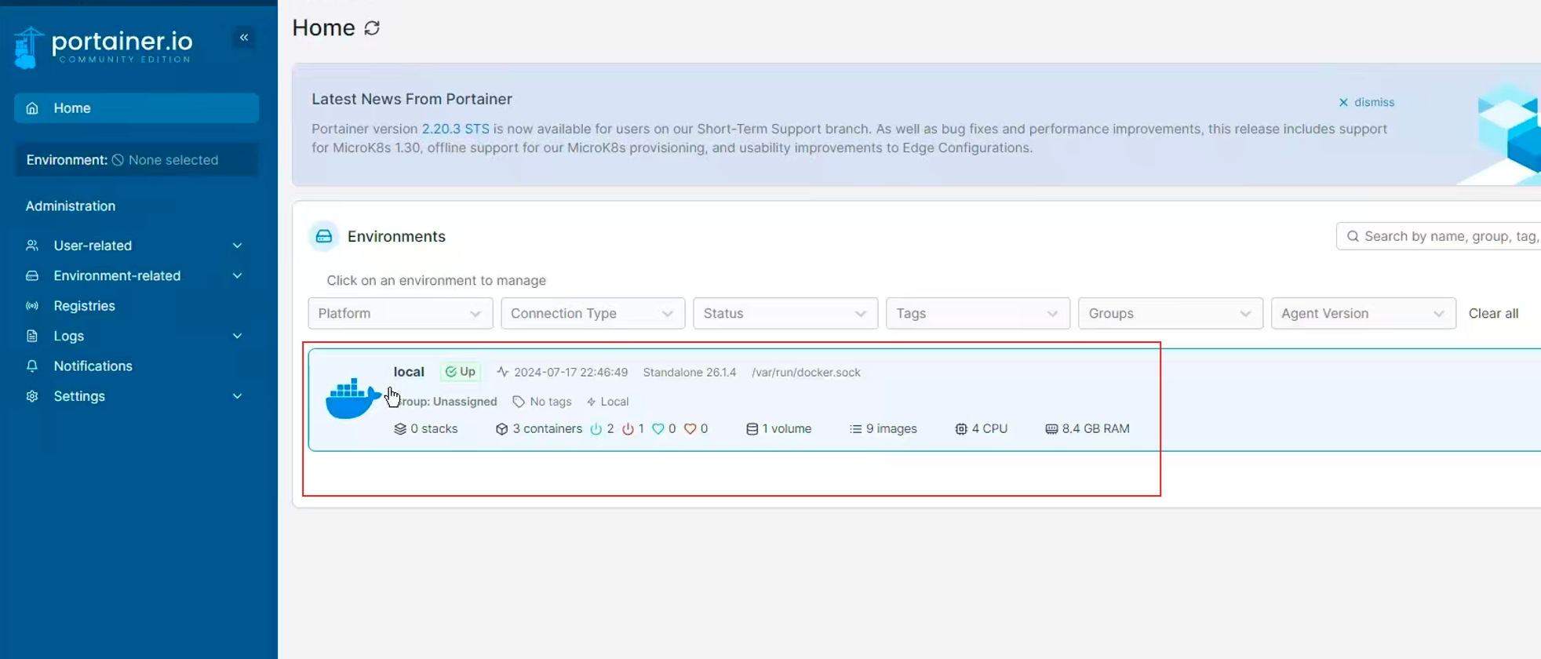Click the Settings gear icon
The height and width of the screenshot is (659, 1541).
click(32, 396)
